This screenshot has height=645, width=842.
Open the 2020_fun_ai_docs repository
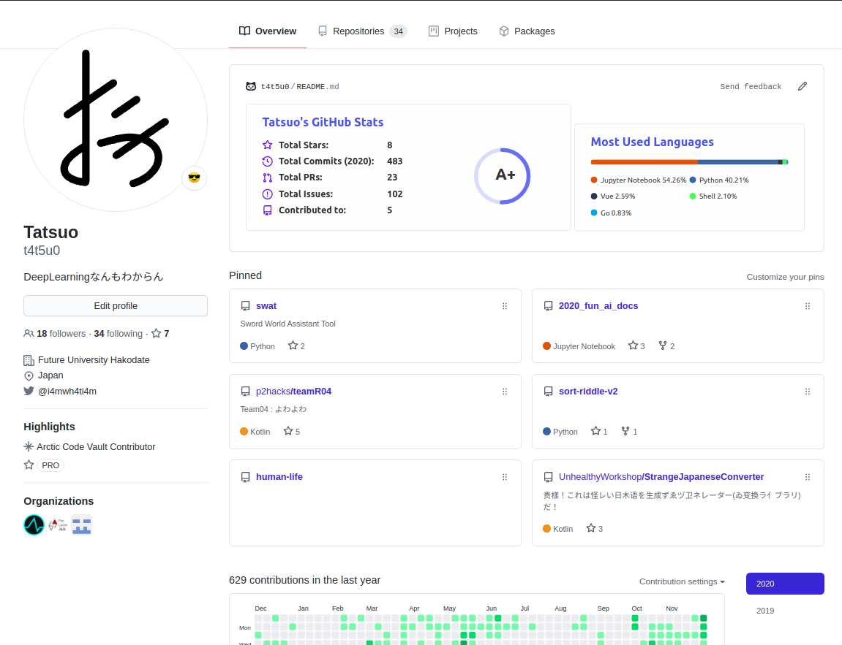coord(598,305)
